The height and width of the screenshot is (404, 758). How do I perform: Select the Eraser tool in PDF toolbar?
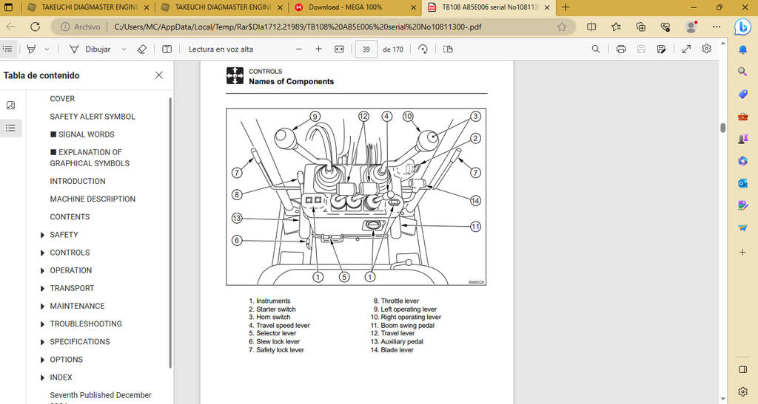[x=142, y=49]
